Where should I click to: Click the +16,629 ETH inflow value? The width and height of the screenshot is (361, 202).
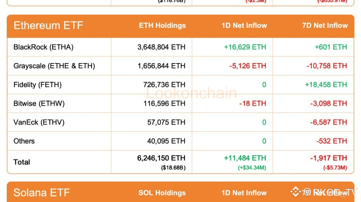pos(245,47)
